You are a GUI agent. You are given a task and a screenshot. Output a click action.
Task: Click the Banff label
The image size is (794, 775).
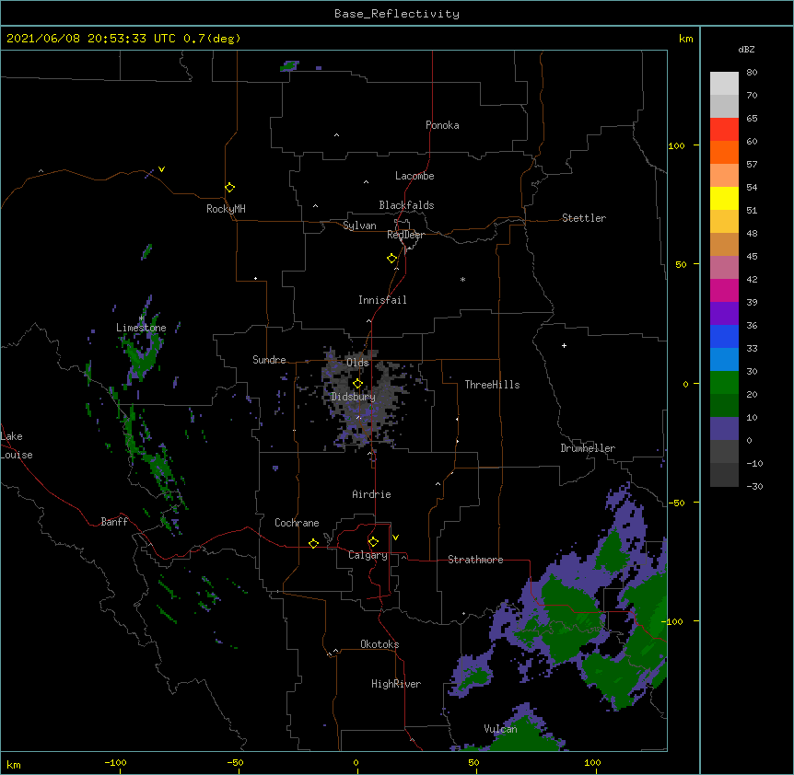[114, 522]
